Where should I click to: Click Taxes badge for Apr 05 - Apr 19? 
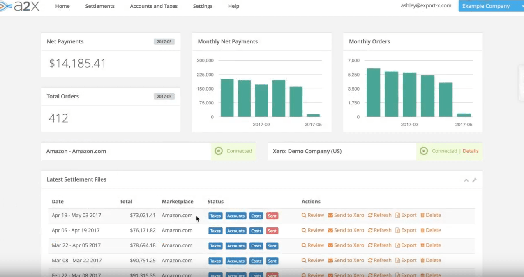pyautogui.click(x=215, y=231)
